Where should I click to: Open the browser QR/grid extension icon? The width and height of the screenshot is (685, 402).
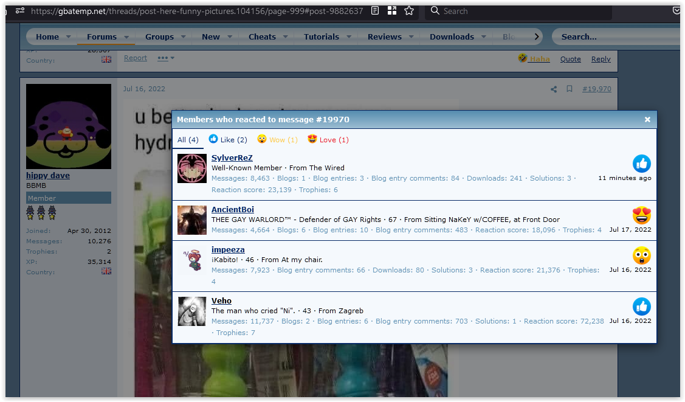click(392, 11)
